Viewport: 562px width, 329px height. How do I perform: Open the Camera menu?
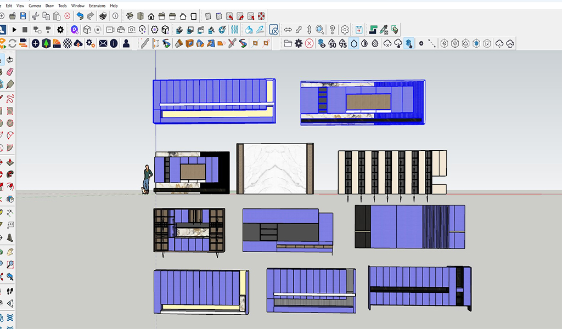pyautogui.click(x=35, y=5)
